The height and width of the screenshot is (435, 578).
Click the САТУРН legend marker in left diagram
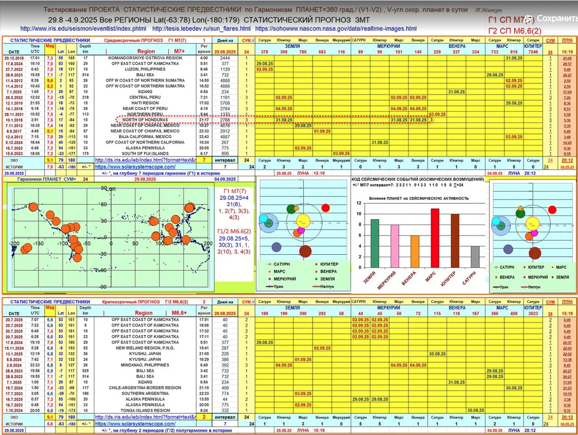click(268, 264)
